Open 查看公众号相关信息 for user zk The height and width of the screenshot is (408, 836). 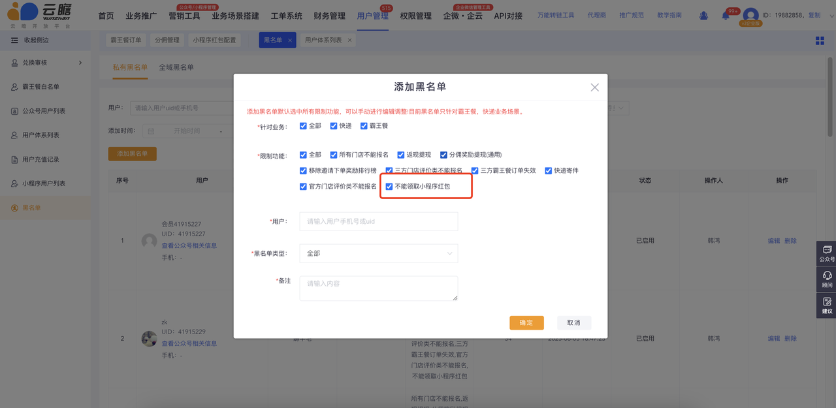[x=189, y=343]
